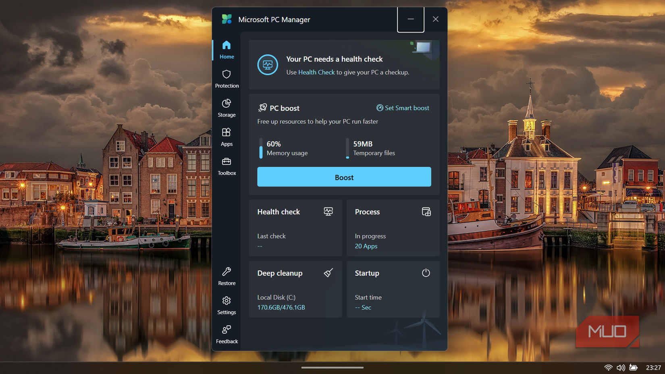Click the Wi-Fi icon in system tray
The height and width of the screenshot is (374, 665).
[608, 367]
